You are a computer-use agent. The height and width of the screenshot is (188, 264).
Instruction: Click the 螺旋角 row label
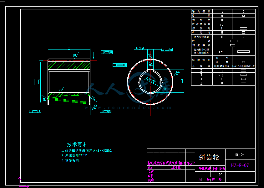coord(201,28)
